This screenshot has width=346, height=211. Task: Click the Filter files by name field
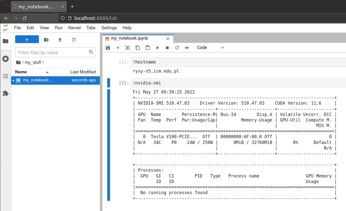point(52,52)
